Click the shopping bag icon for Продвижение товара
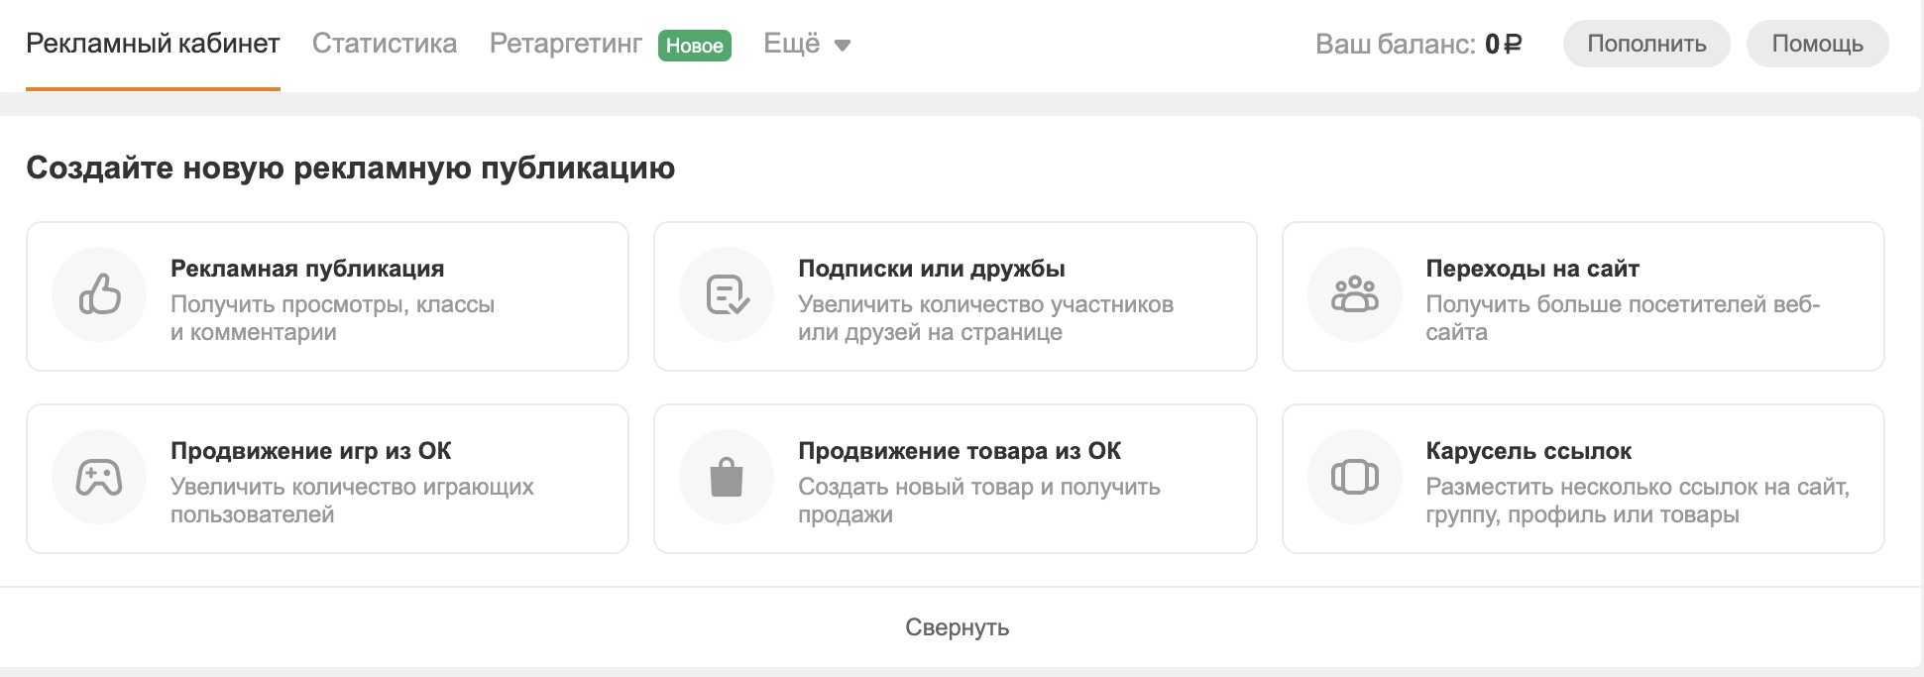The image size is (1924, 677). (727, 477)
